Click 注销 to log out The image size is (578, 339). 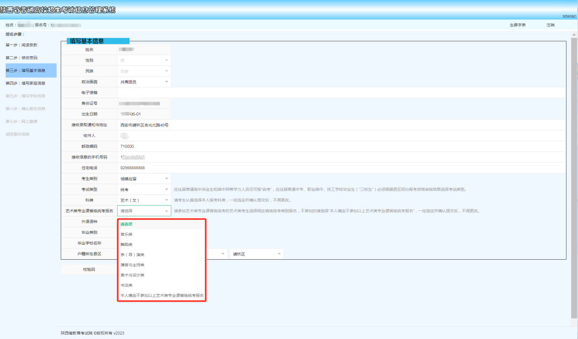click(550, 25)
